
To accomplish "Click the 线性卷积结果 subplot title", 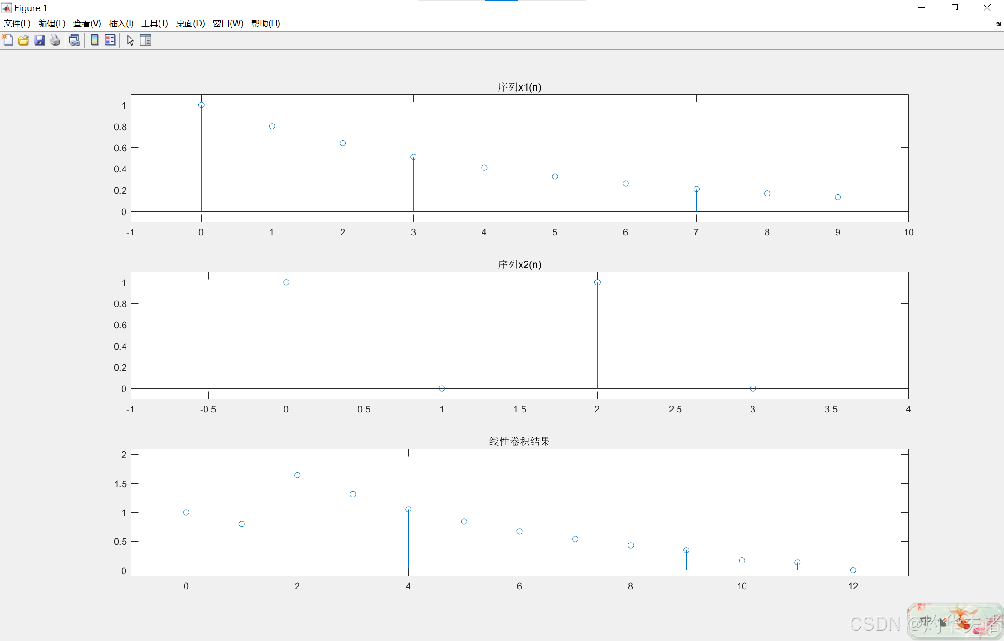I will pos(519,441).
